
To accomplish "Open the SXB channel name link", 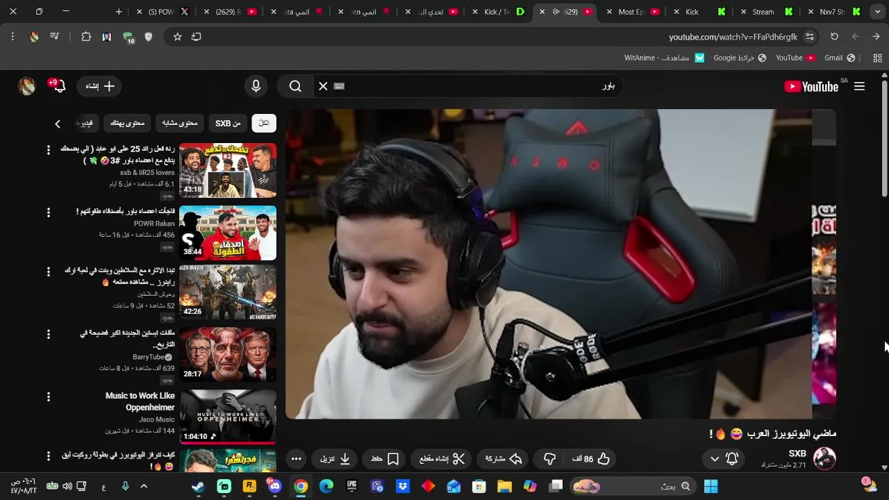I will coord(797,453).
